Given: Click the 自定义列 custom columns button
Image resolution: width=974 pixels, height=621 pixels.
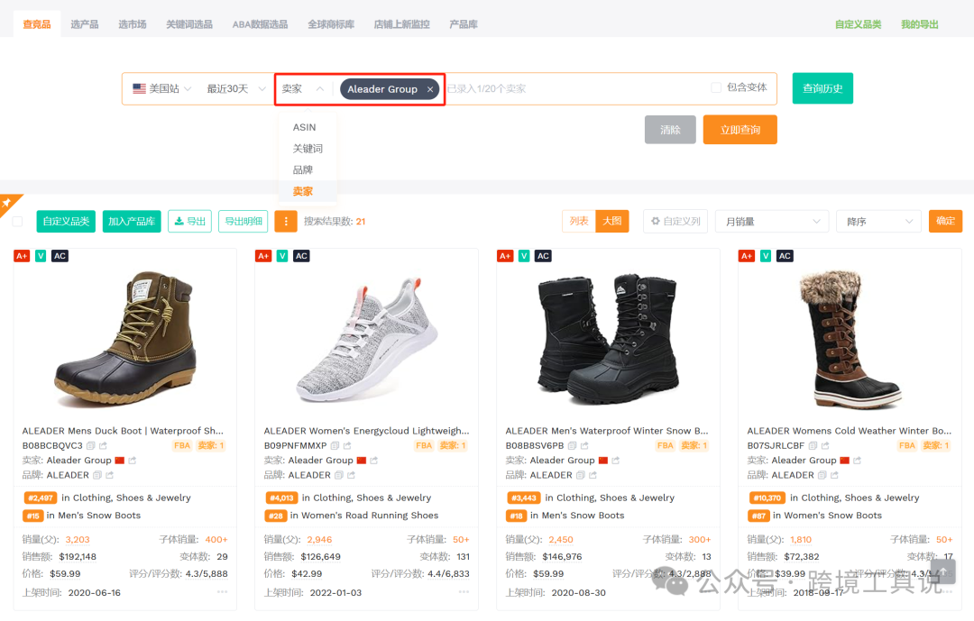Looking at the screenshot, I should (675, 221).
